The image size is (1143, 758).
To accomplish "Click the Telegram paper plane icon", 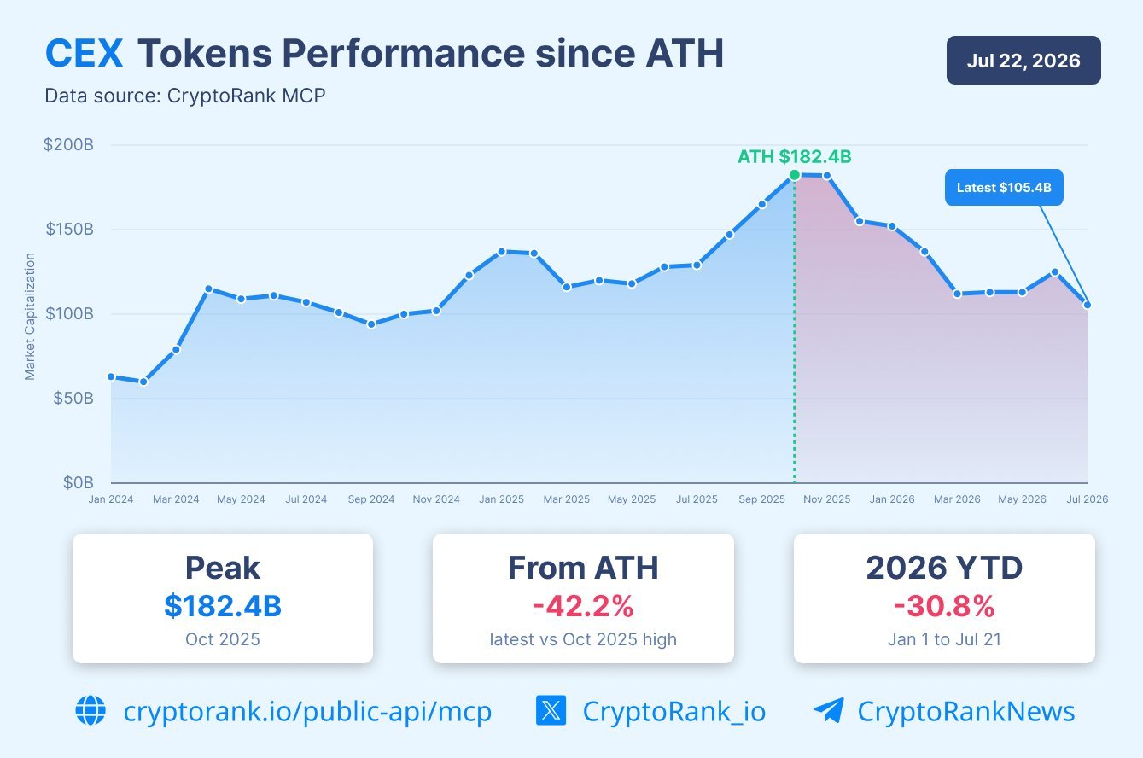I will coord(828,710).
